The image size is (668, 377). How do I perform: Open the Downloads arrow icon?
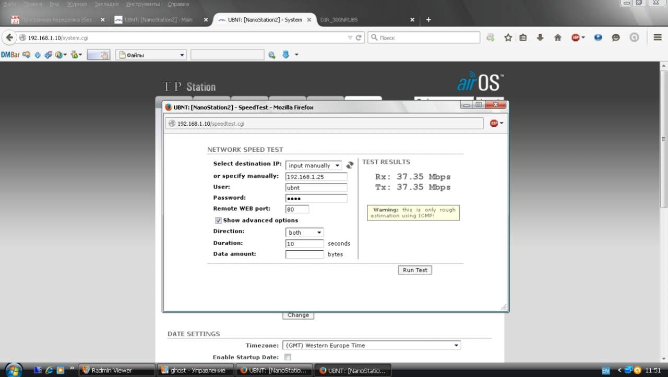pos(540,38)
